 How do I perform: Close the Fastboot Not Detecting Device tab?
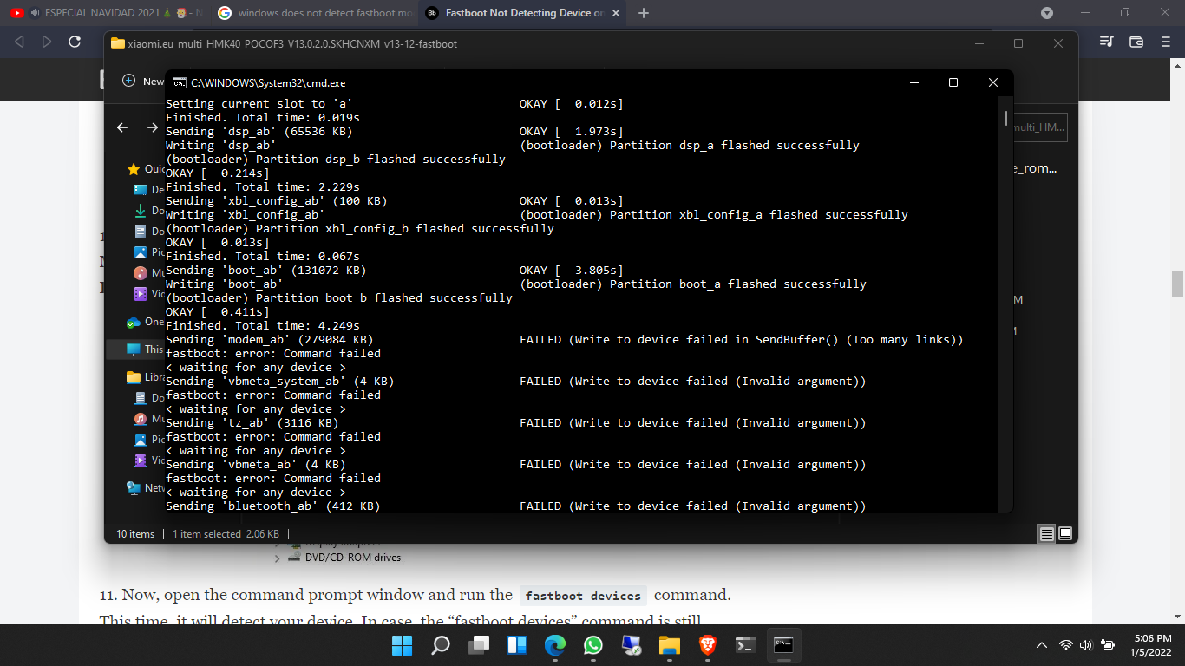tap(616, 13)
